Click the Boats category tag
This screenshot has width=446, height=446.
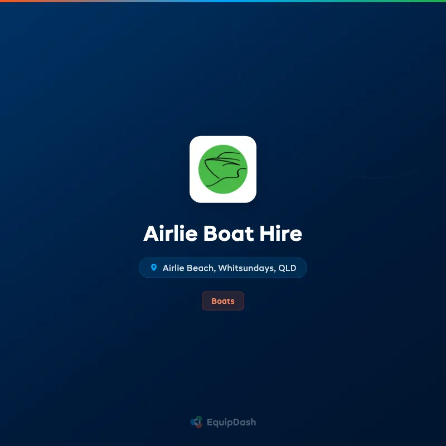point(222,301)
